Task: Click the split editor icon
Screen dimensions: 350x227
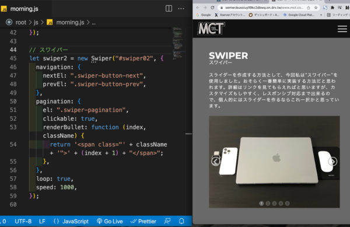Action: (x=169, y=9)
